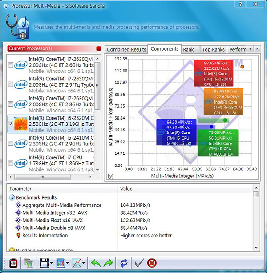Check the first i7-2630QM 2.6GHz Turbo checkbox

11,65
